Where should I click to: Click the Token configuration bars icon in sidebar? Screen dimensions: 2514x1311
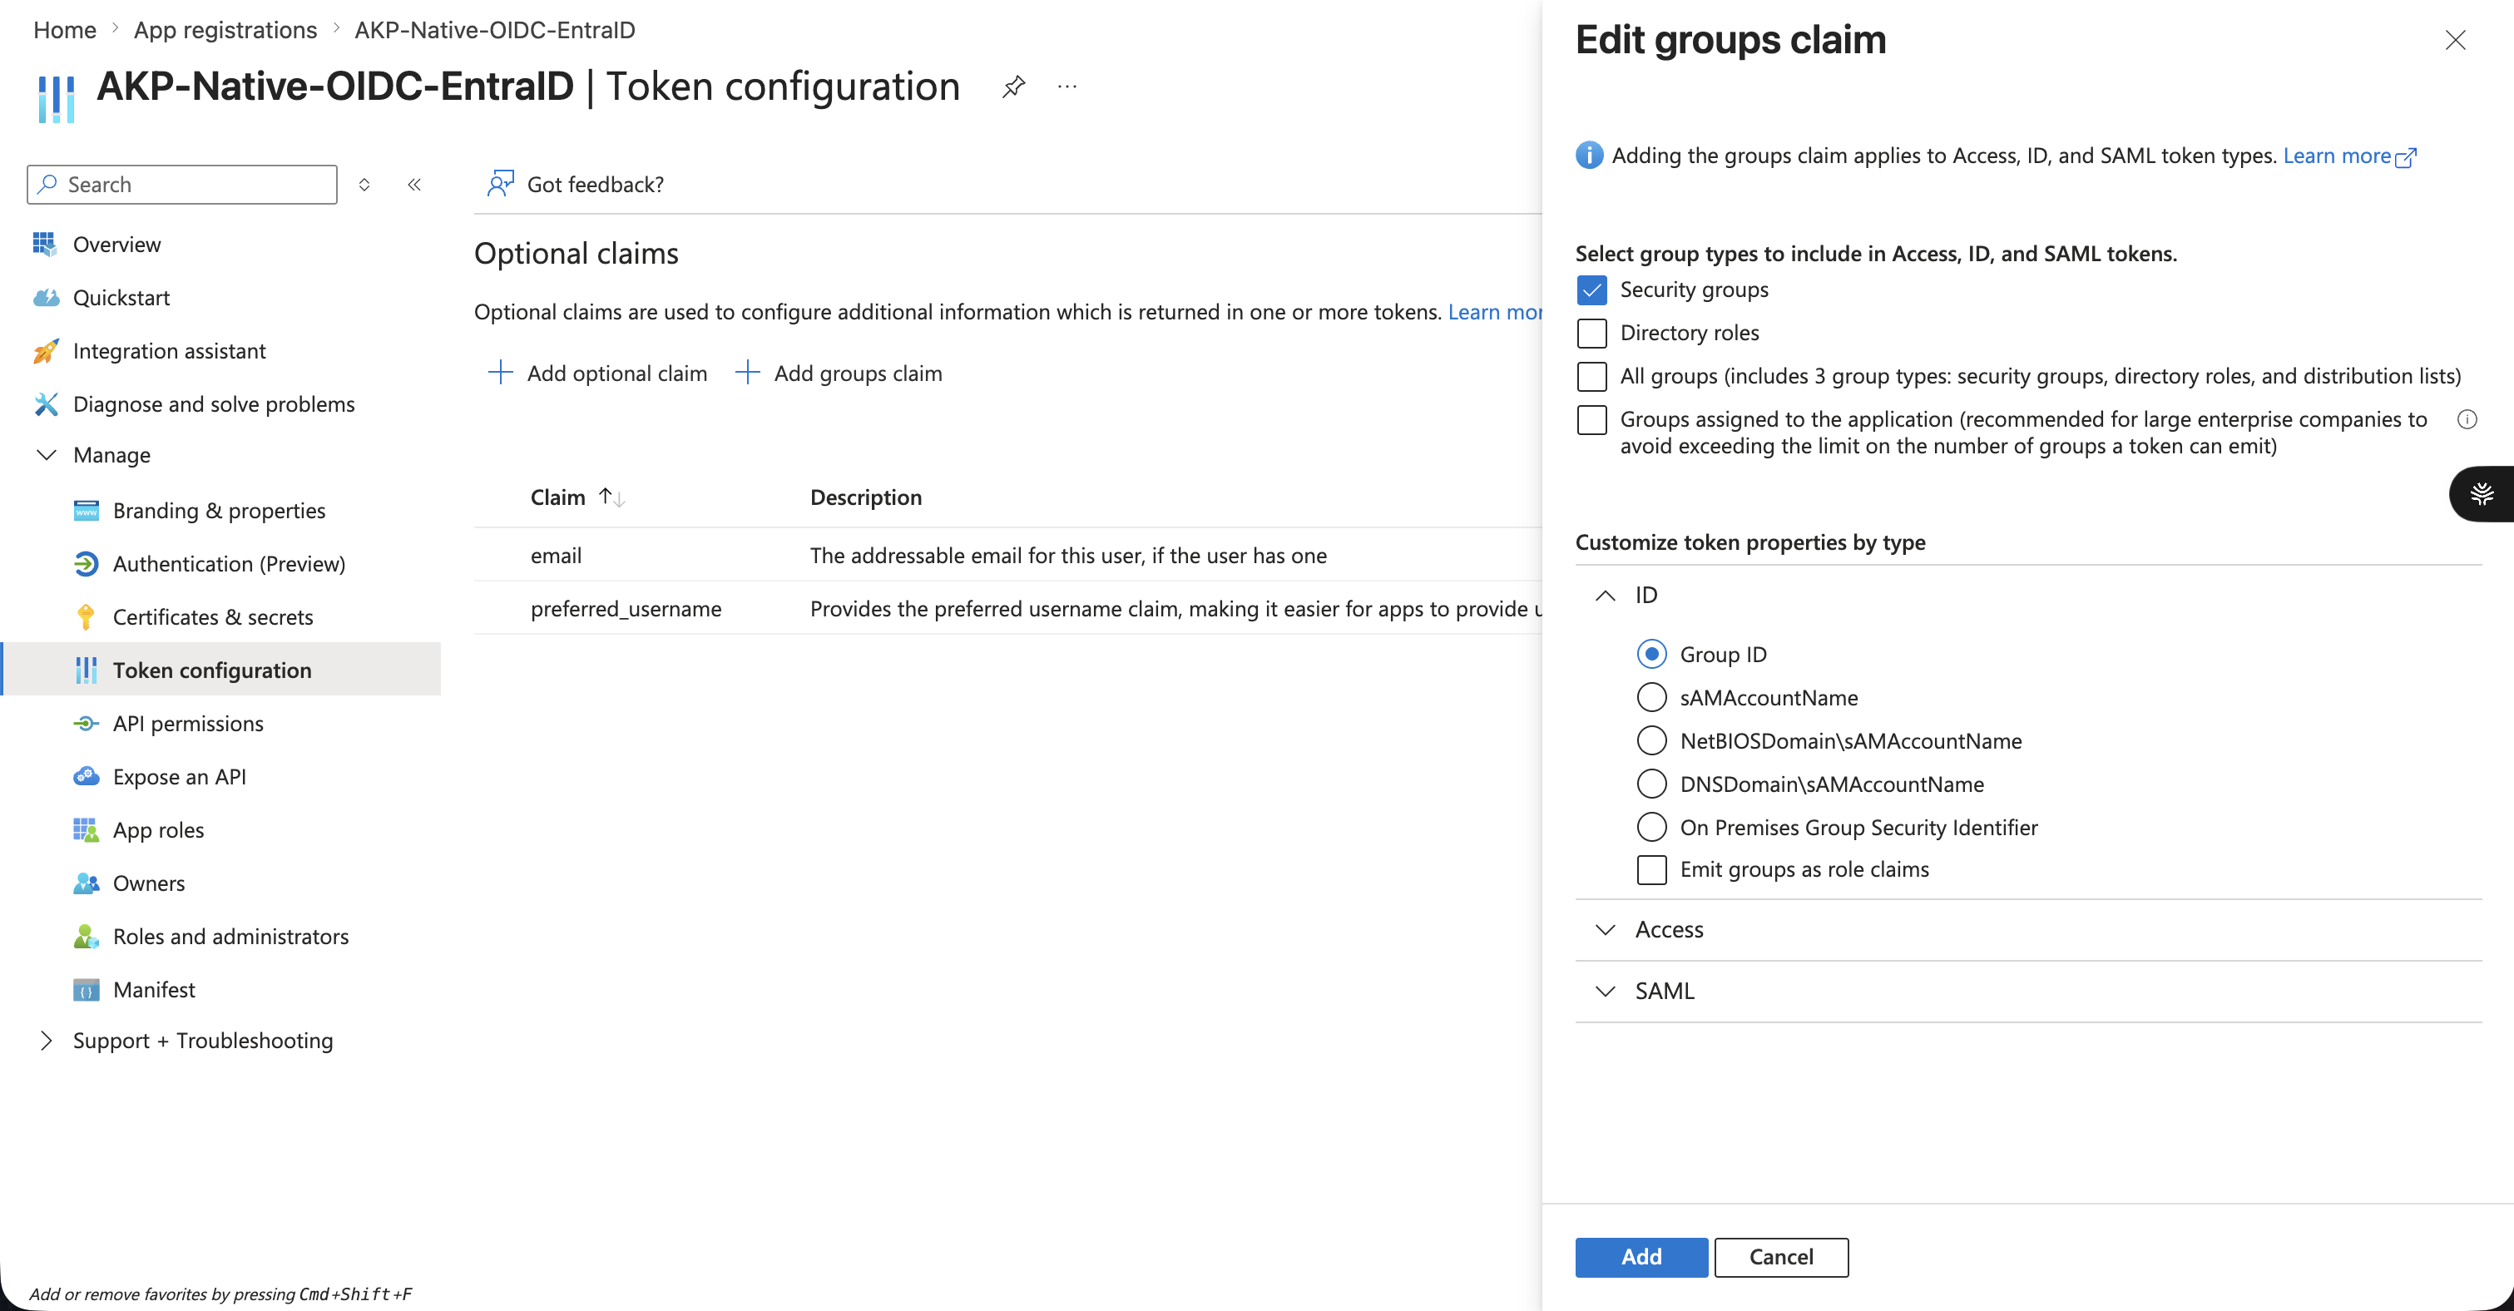coord(86,670)
